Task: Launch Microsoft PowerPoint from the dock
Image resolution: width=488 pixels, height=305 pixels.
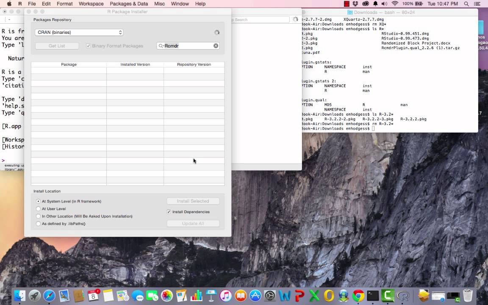Action: point(299,296)
